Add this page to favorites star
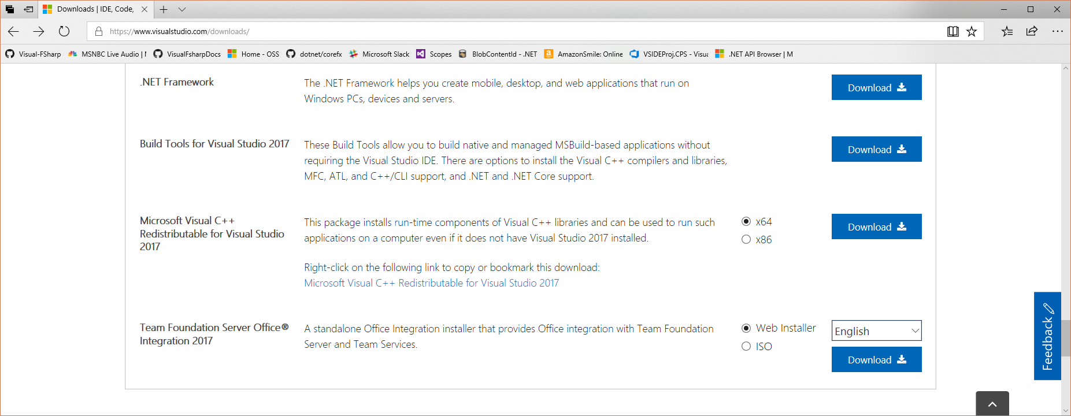Viewport: 1071px width, 416px height. 972,31
